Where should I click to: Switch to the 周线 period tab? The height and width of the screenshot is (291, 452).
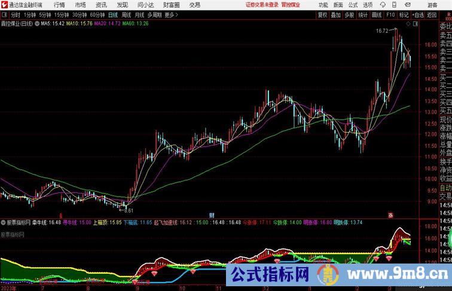(126, 15)
